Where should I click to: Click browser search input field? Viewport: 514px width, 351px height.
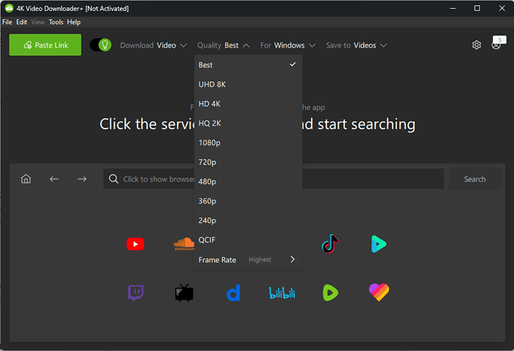pos(274,178)
